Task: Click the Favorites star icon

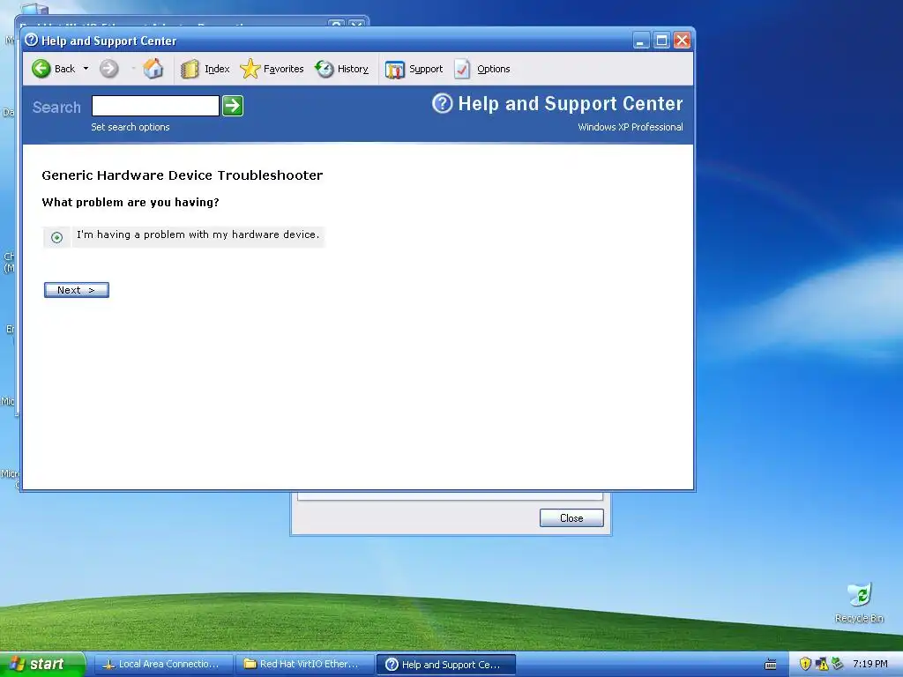Action: pyautogui.click(x=250, y=69)
